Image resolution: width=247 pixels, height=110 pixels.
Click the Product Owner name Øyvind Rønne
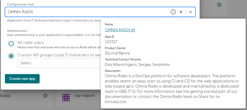pos(119,53)
